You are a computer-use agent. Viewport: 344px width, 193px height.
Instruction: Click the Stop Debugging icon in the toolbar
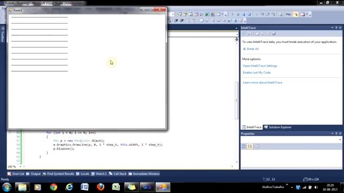tap(243, 14)
